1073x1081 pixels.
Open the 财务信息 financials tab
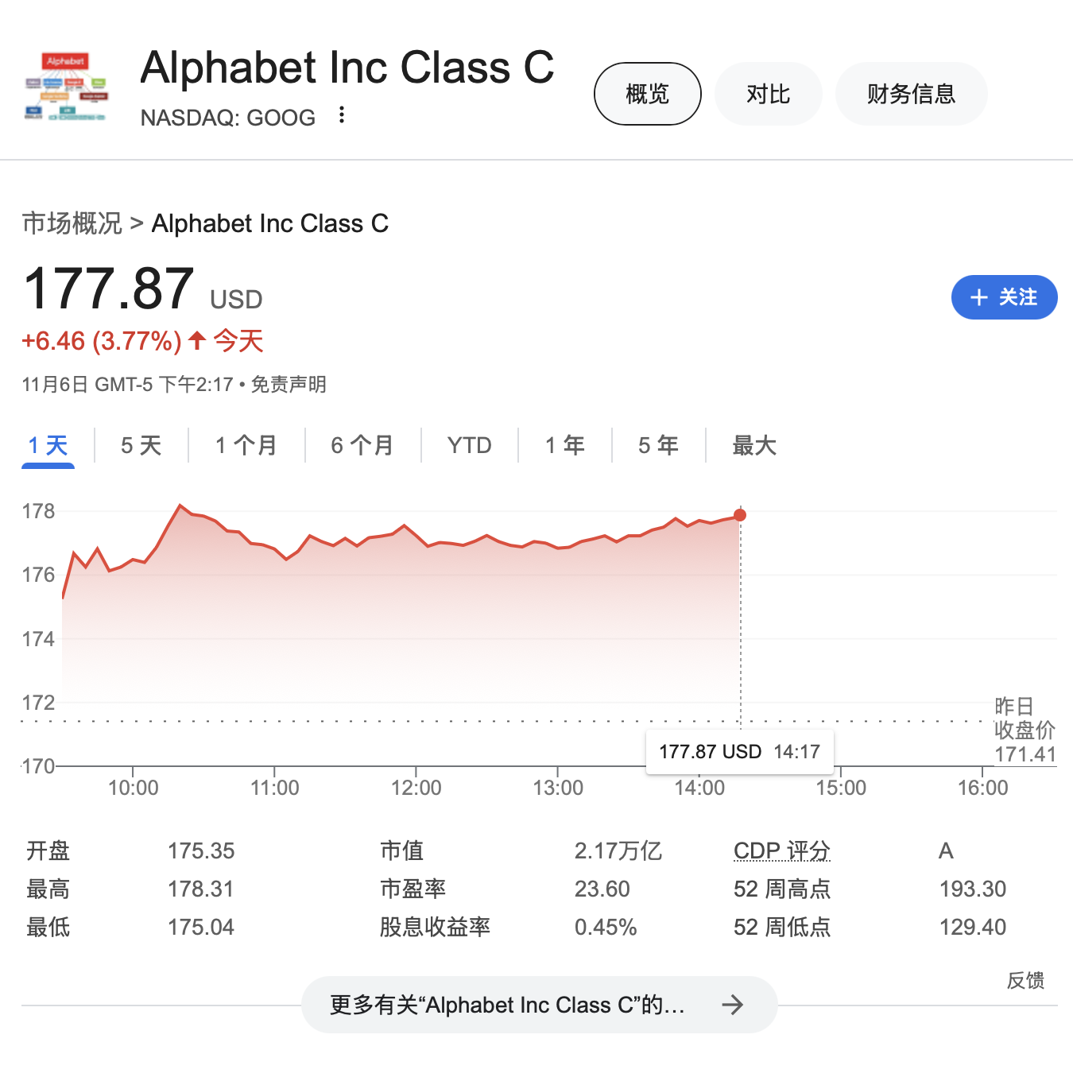[911, 94]
